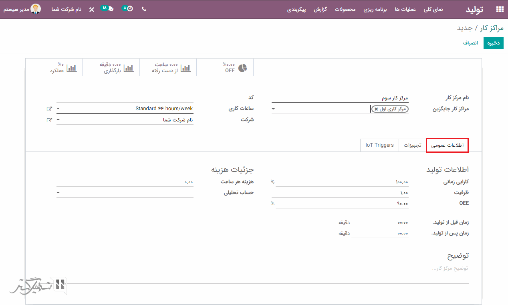This screenshot has width=508, height=305.
Task: Expand the Standard 44 hours/week dropdown
Action: (58, 109)
